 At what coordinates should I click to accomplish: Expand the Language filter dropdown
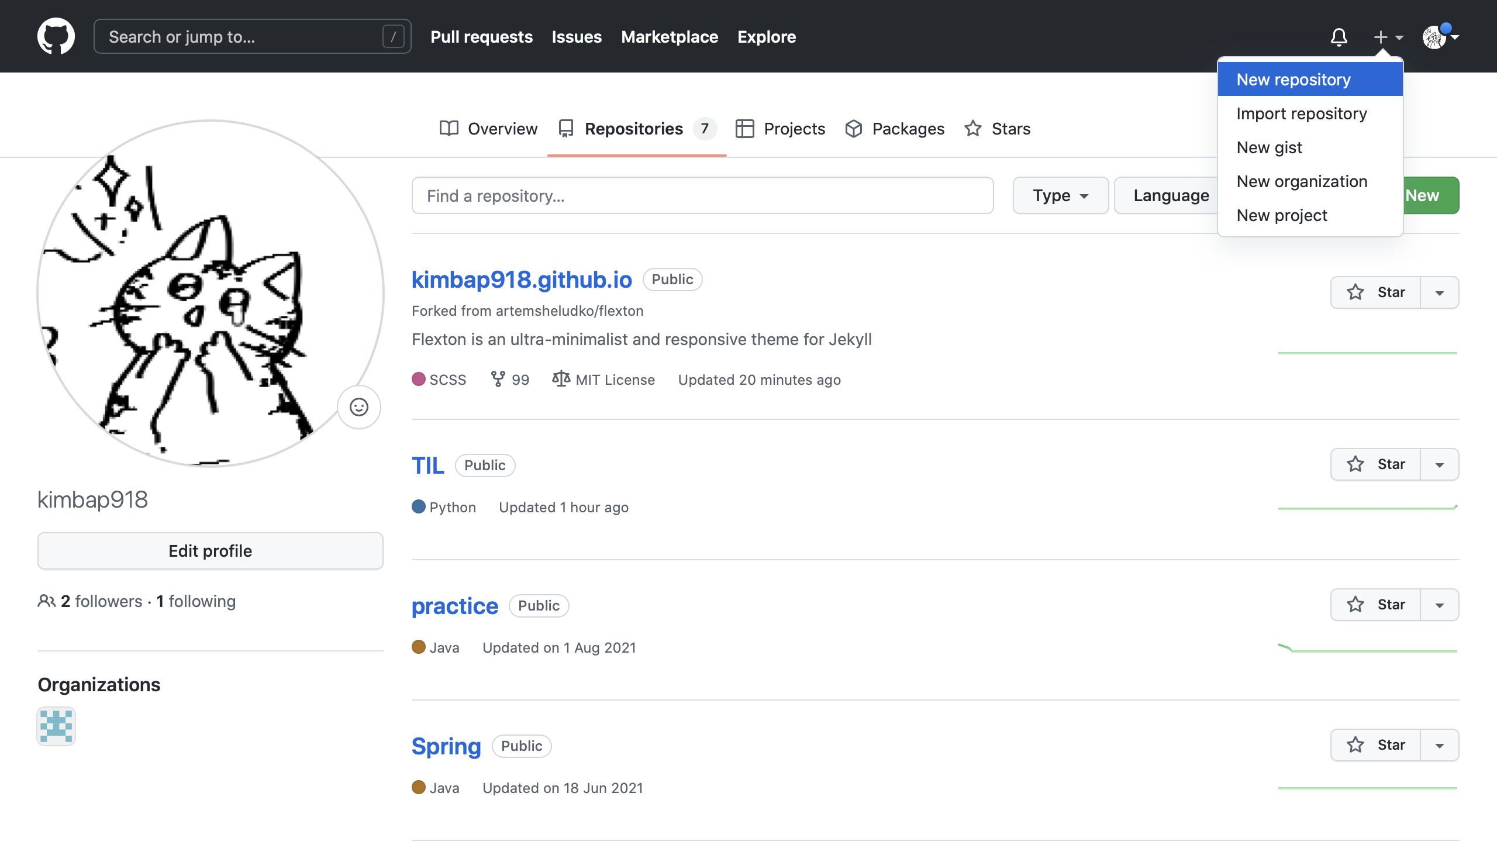click(x=1172, y=194)
